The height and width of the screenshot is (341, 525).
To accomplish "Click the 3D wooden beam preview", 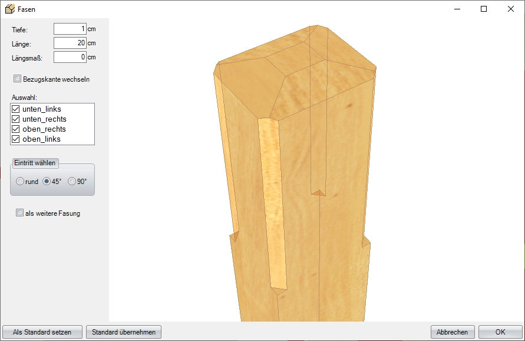I will pos(301,176).
